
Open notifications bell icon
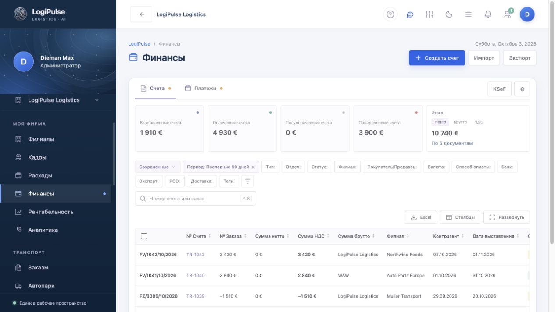tap(488, 14)
